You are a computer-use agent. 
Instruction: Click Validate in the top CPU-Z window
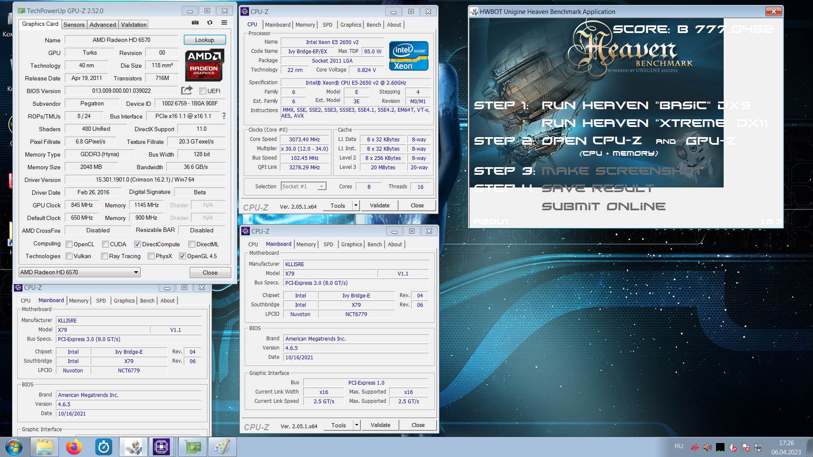(x=379, y=206)
